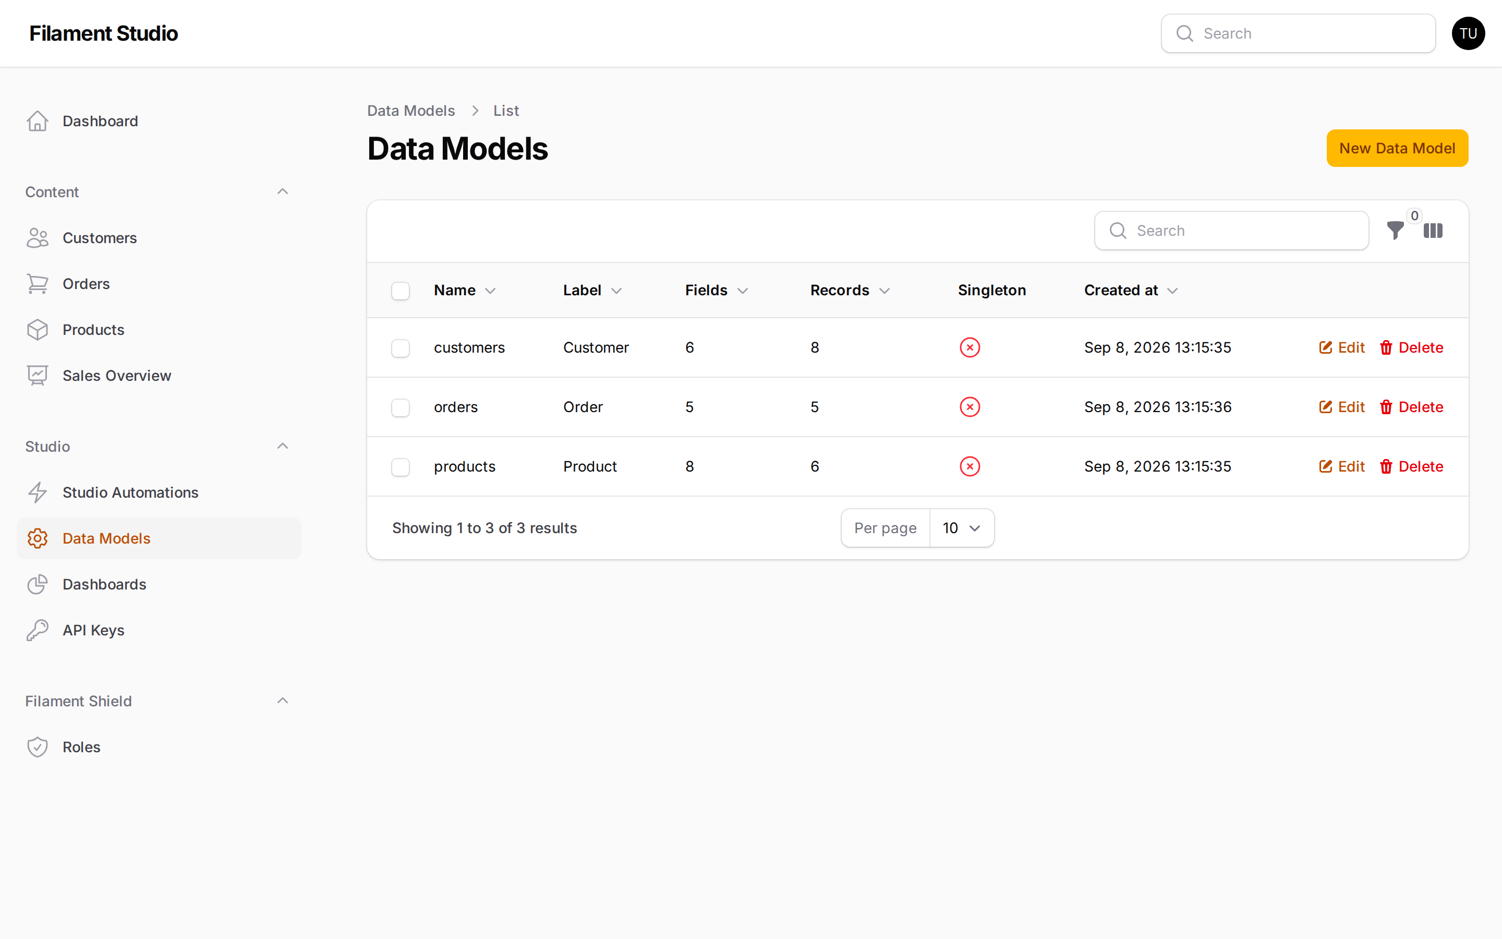
Task: Click the breadcrumb chevron separator
Action: pyautogui.click(x=475, y=111)
